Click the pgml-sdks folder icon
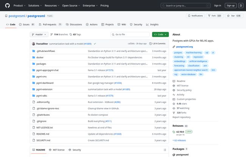 click(34, 96)
